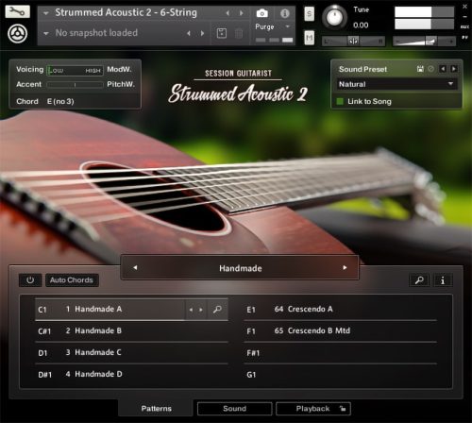Select pattern slot E1 Crescendo A

341,310
